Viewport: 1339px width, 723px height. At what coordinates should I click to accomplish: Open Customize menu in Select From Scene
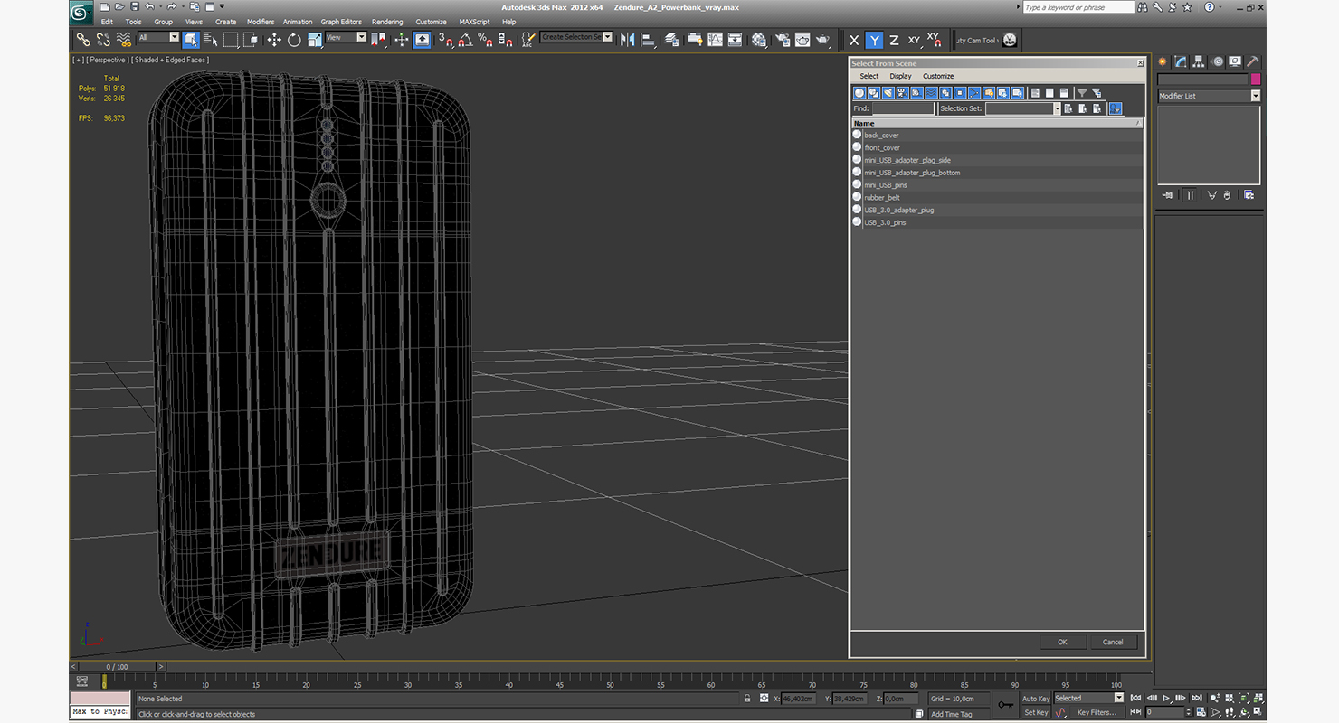(x=938, y=76)
